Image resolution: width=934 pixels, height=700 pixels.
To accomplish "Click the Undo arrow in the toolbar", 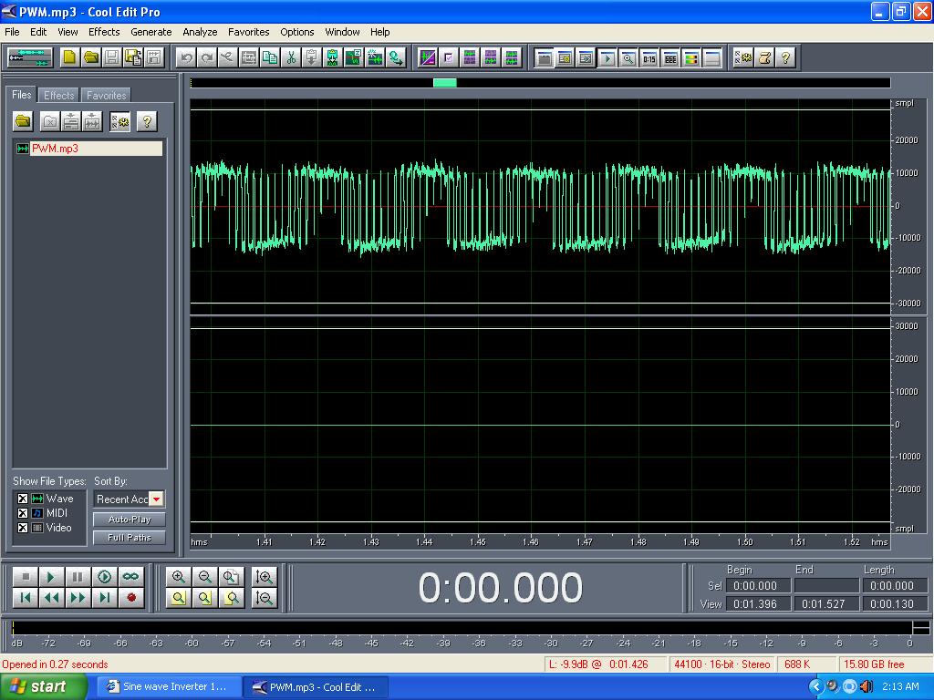I will point(186,57).
